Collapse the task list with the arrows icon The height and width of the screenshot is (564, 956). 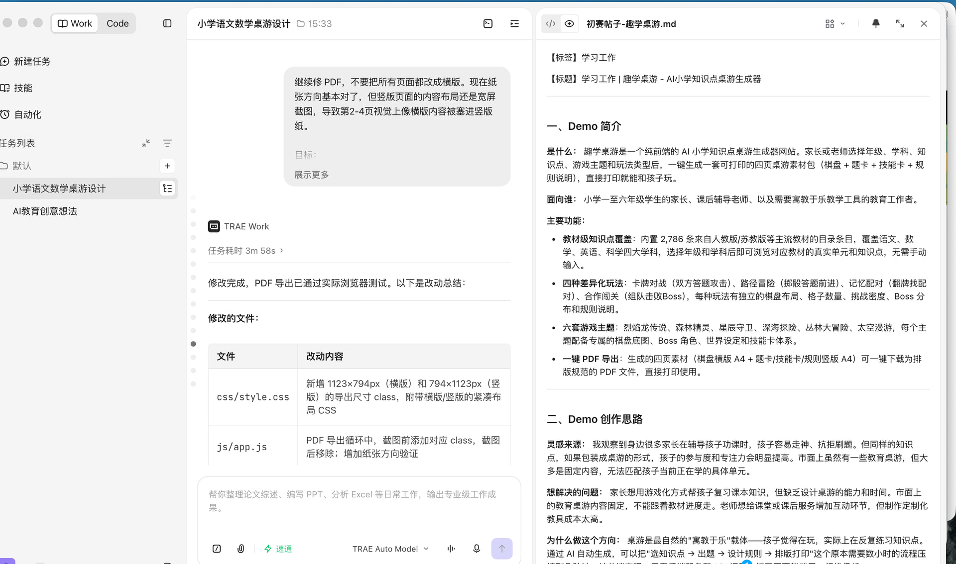(x=146, y=143)
